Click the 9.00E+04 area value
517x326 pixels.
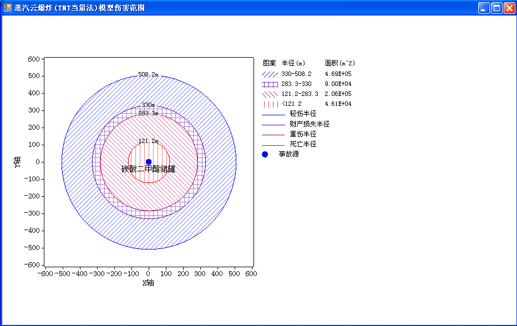(338, 84)
